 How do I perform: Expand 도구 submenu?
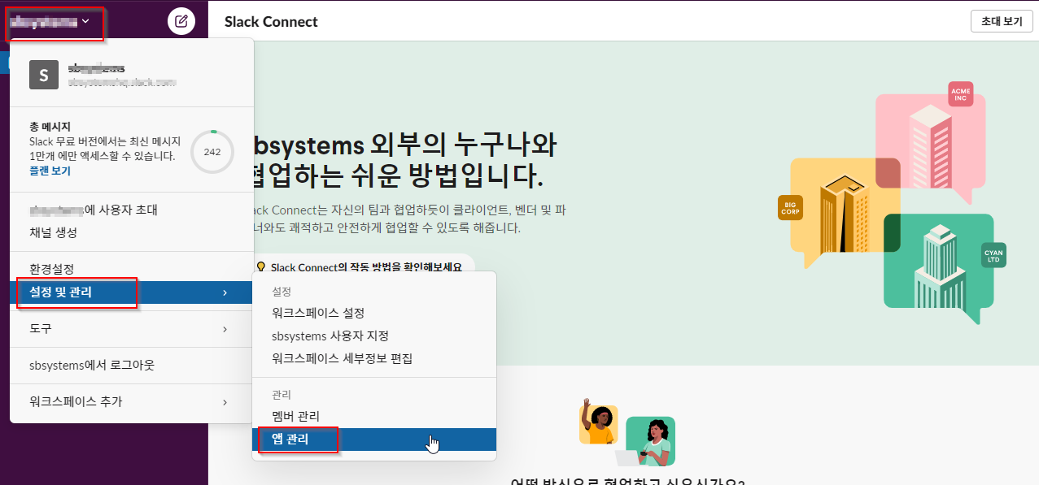coord(131,329)
